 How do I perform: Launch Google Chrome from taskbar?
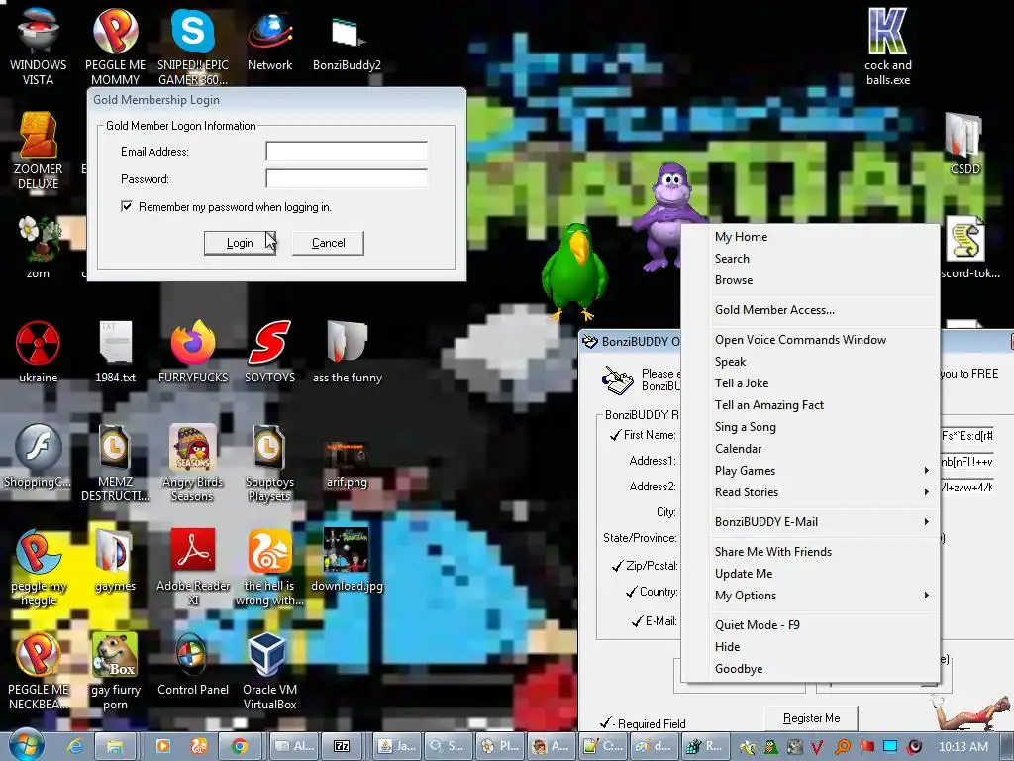pos(239,747)
